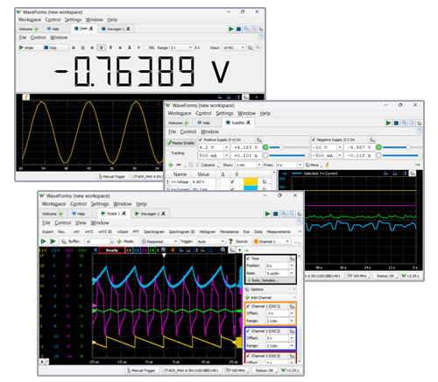
Task: Click yellow color swatch for V+ Voltage
Action: (x=251, y=181)
